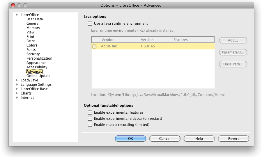This screenshot has width=262, height=157.
Task: Sort by the Version column header
Action: click(x=156, y=40)
